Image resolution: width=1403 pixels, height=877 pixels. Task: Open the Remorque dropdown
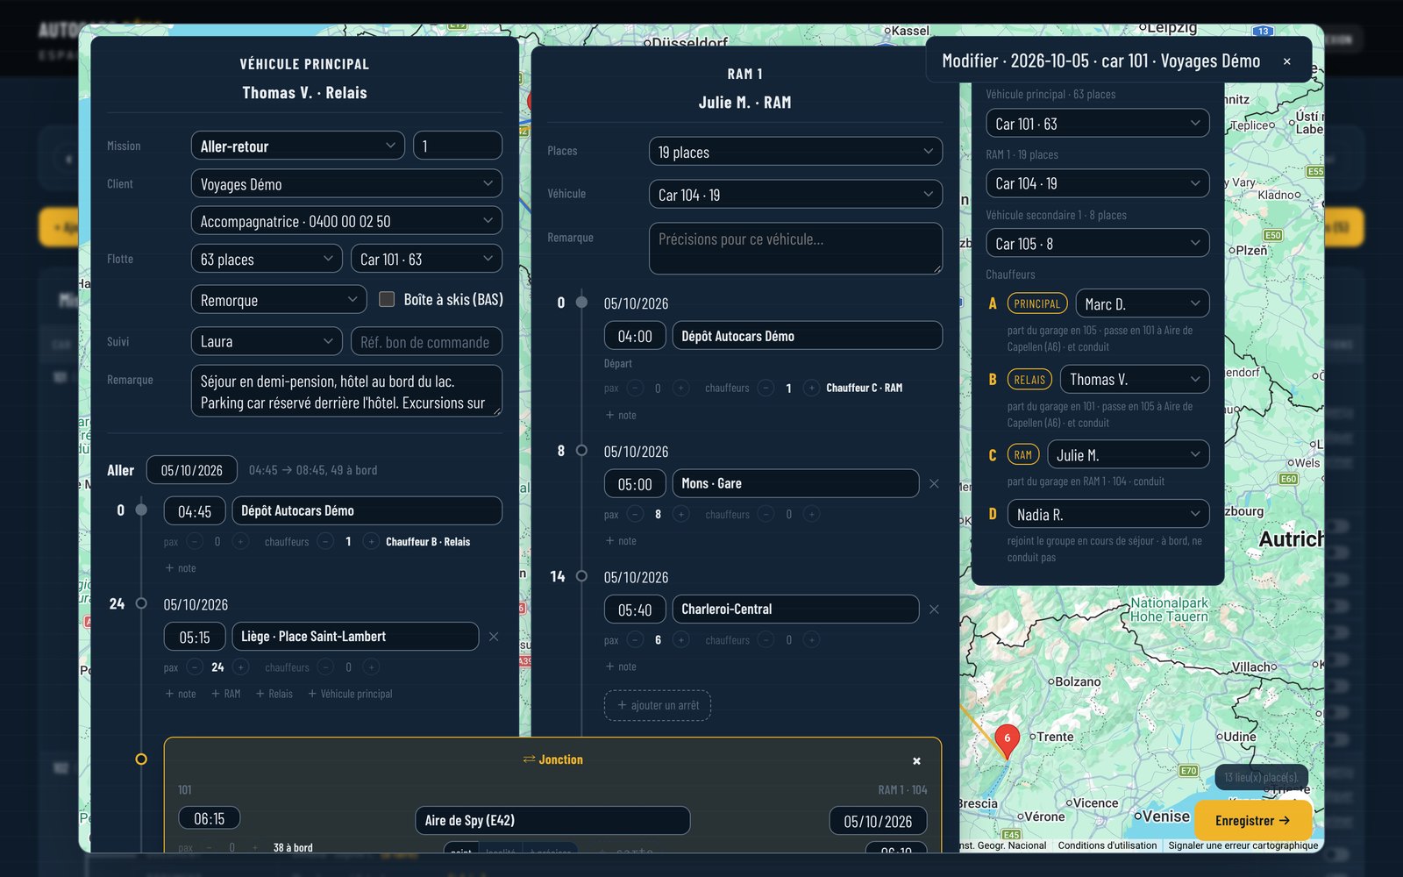click(278, 300)
